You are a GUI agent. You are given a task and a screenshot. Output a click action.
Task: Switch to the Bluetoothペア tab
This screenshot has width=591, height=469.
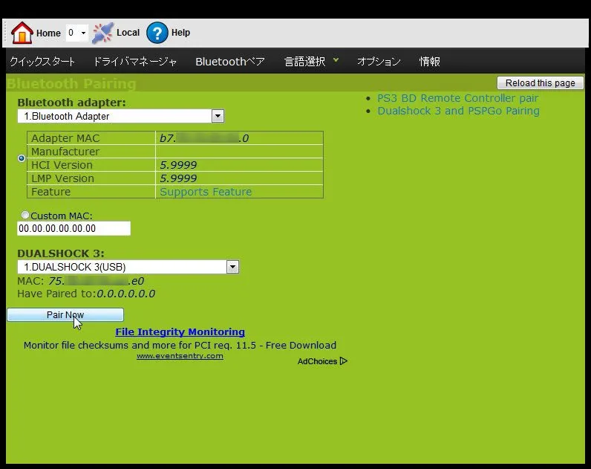(x=230, y=61)
